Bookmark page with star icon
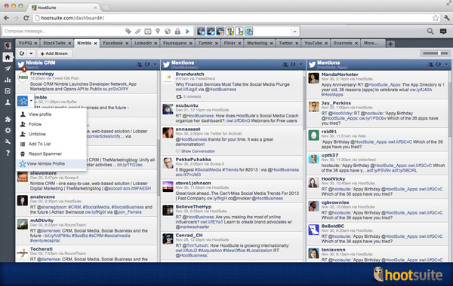 [436, 18]
